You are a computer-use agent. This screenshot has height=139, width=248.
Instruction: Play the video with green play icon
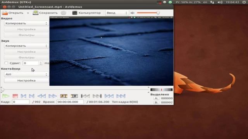6,96
